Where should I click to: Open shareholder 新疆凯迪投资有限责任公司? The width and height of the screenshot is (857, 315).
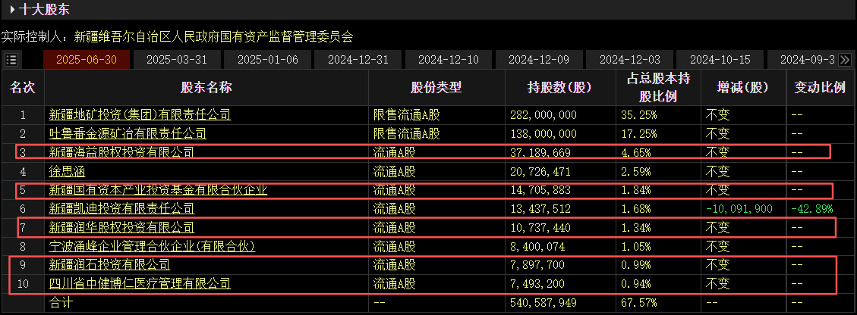[121, 209]
